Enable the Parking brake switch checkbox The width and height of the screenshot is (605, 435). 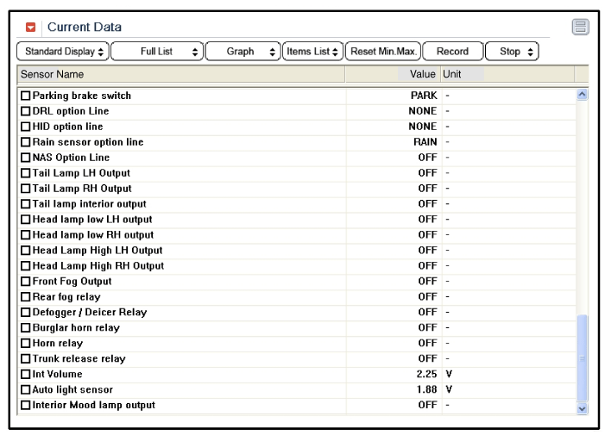pos(25,96)
